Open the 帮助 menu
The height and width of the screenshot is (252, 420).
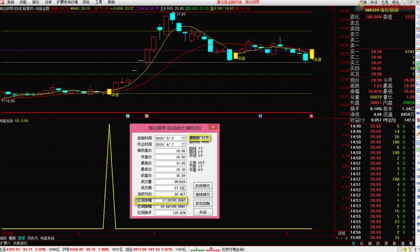(111, 2)
